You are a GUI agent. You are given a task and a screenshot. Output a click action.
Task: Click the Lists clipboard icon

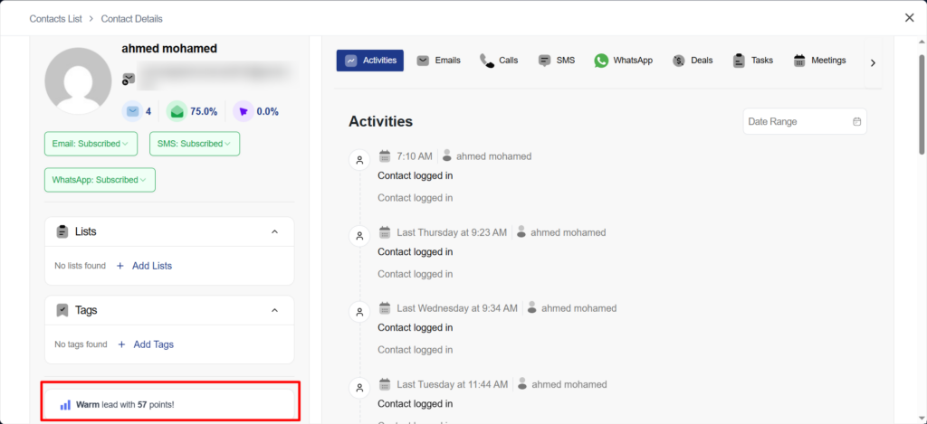click(62, 232)
